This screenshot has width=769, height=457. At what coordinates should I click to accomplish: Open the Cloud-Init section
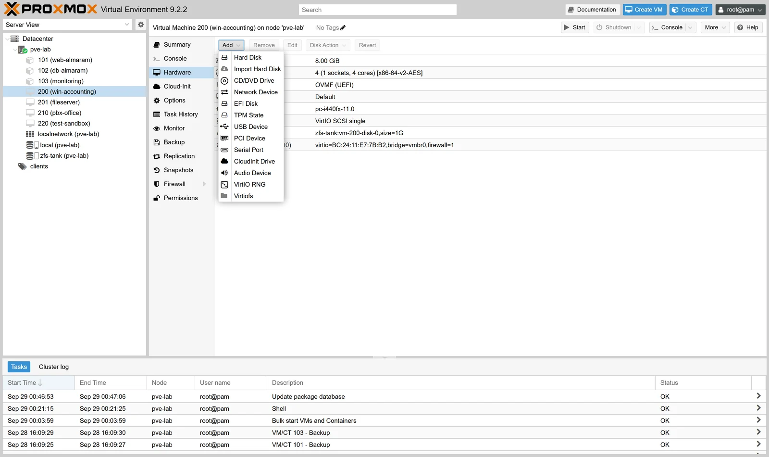tap(181, 87)
